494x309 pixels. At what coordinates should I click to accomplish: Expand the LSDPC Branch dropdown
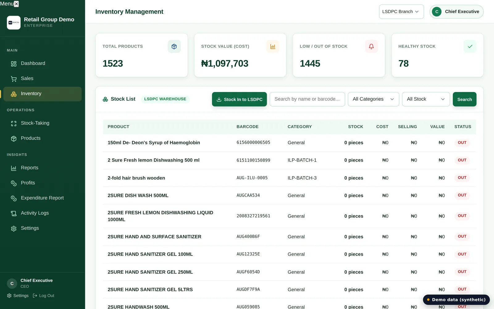coord(401,12)
